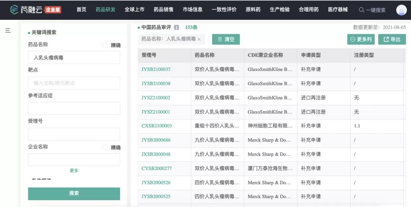Open record link CXSB2100003

click(x=156, y=126)
